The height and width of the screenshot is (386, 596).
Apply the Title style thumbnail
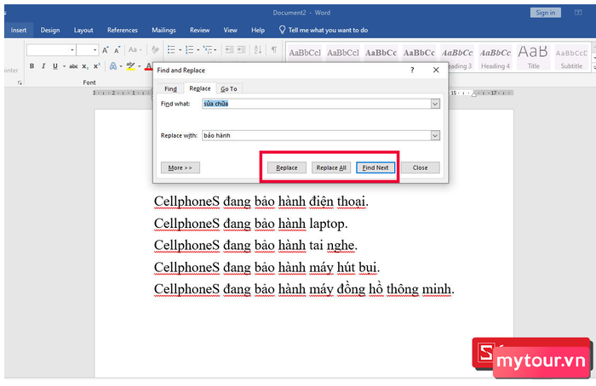[533, 57]
